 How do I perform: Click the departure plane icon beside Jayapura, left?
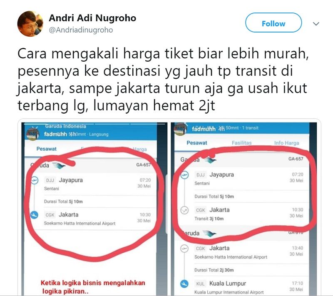[x=35, y=181]
